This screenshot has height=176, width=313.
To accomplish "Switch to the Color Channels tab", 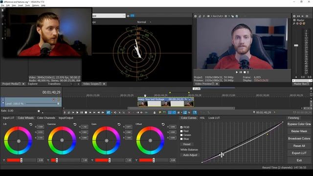I will (x=46, y=118).
